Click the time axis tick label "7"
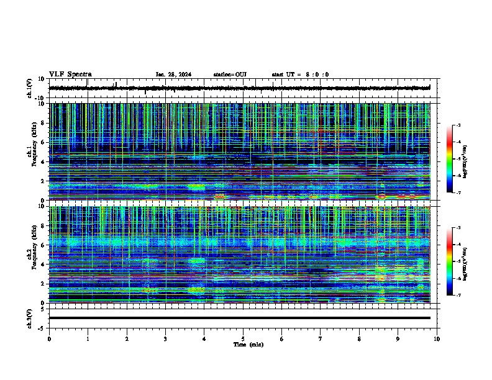492x380 pixels. 321,339
